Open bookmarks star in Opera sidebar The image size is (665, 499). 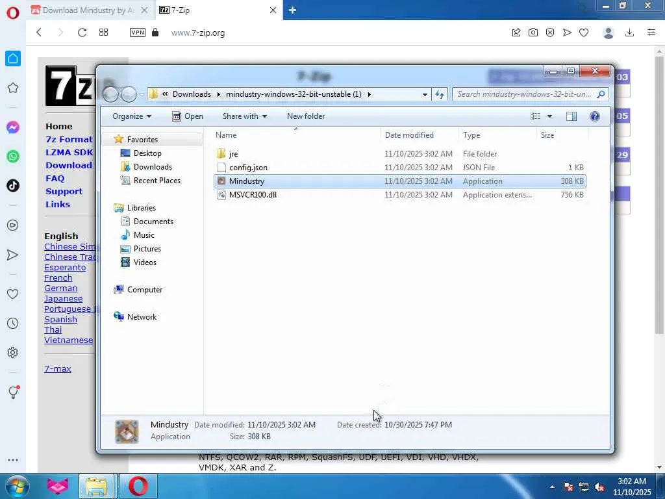(13, 88)
